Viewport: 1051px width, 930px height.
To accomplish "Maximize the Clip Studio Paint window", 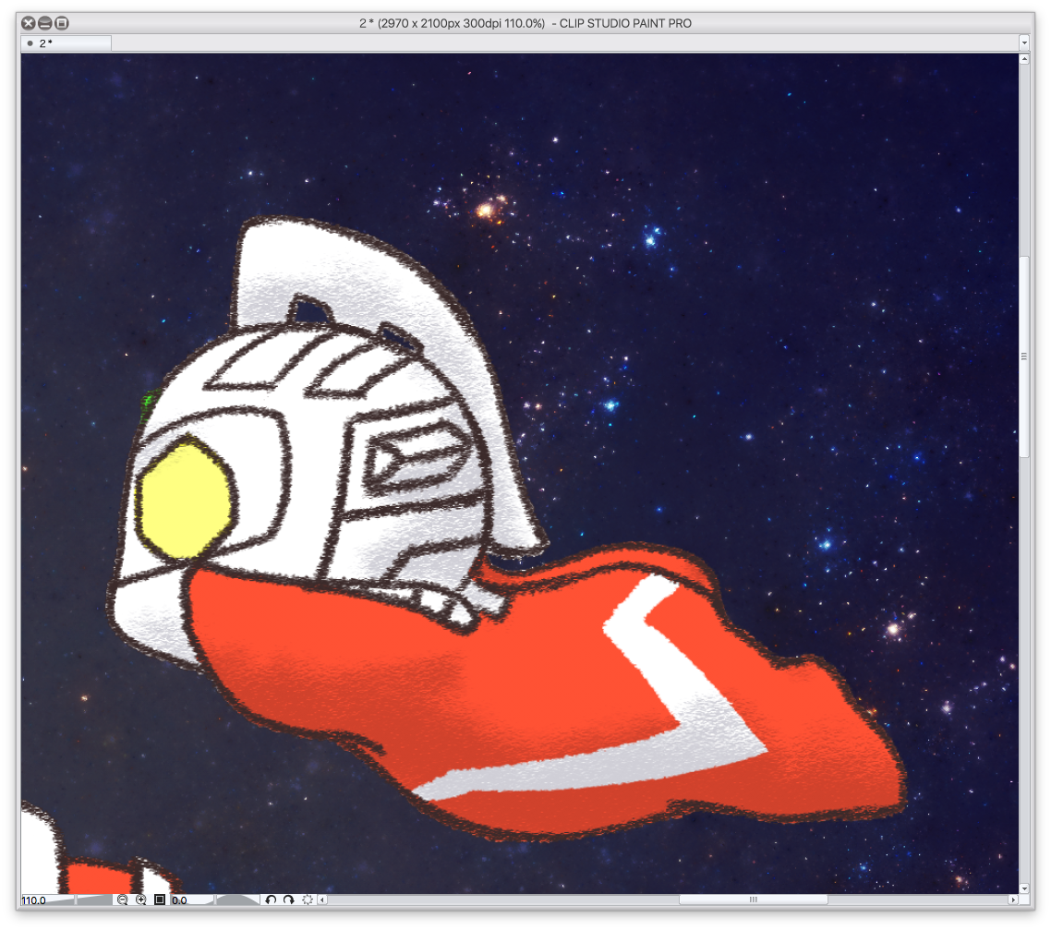I will click(x=62, y=23).
